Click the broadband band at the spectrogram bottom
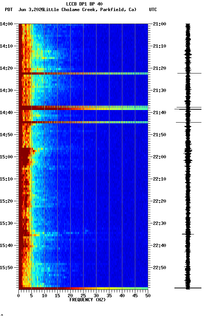The image size is (204, 319). (83, 288)
